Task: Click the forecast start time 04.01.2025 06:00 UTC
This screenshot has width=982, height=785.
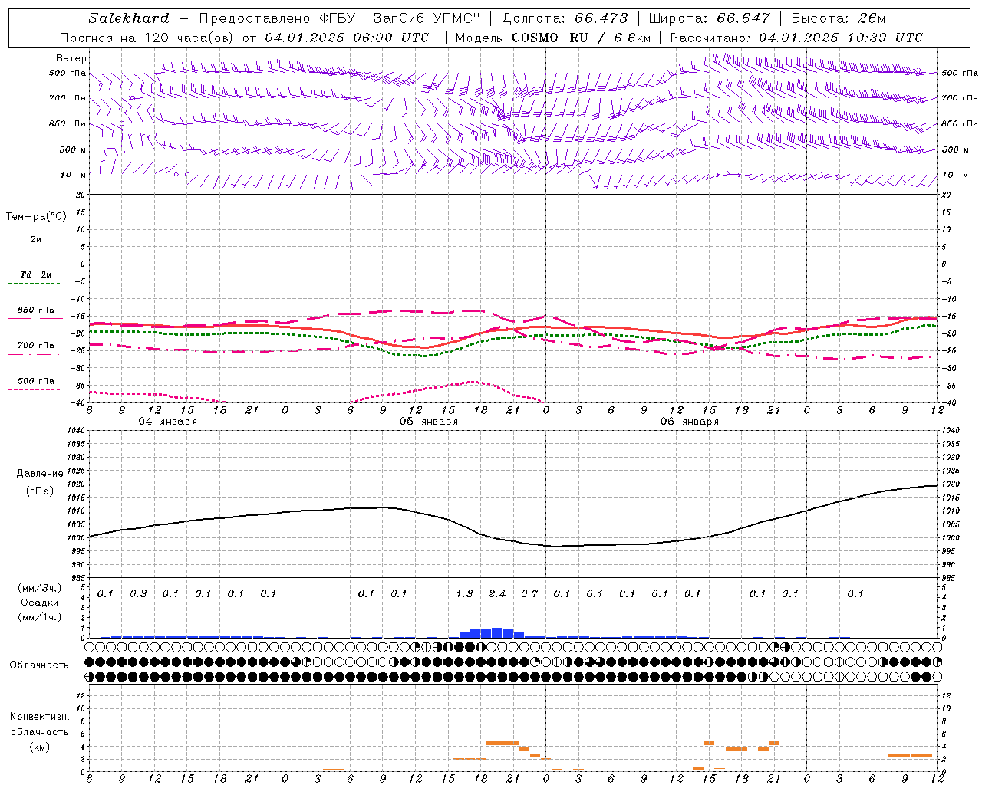Action: pos(347,38)
